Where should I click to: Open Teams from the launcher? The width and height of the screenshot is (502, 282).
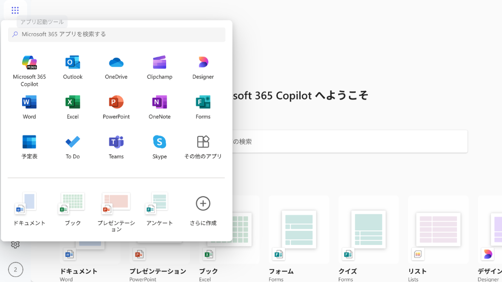[x=116, y=147]
